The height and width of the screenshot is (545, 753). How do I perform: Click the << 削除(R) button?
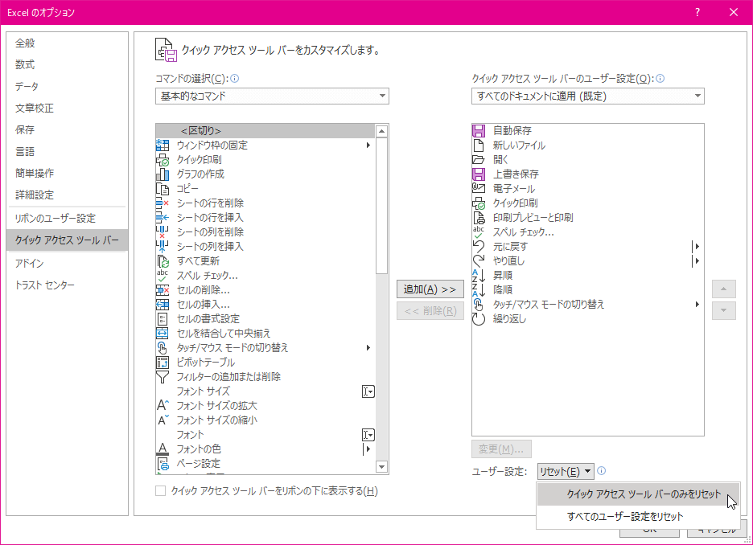point(430,311)
